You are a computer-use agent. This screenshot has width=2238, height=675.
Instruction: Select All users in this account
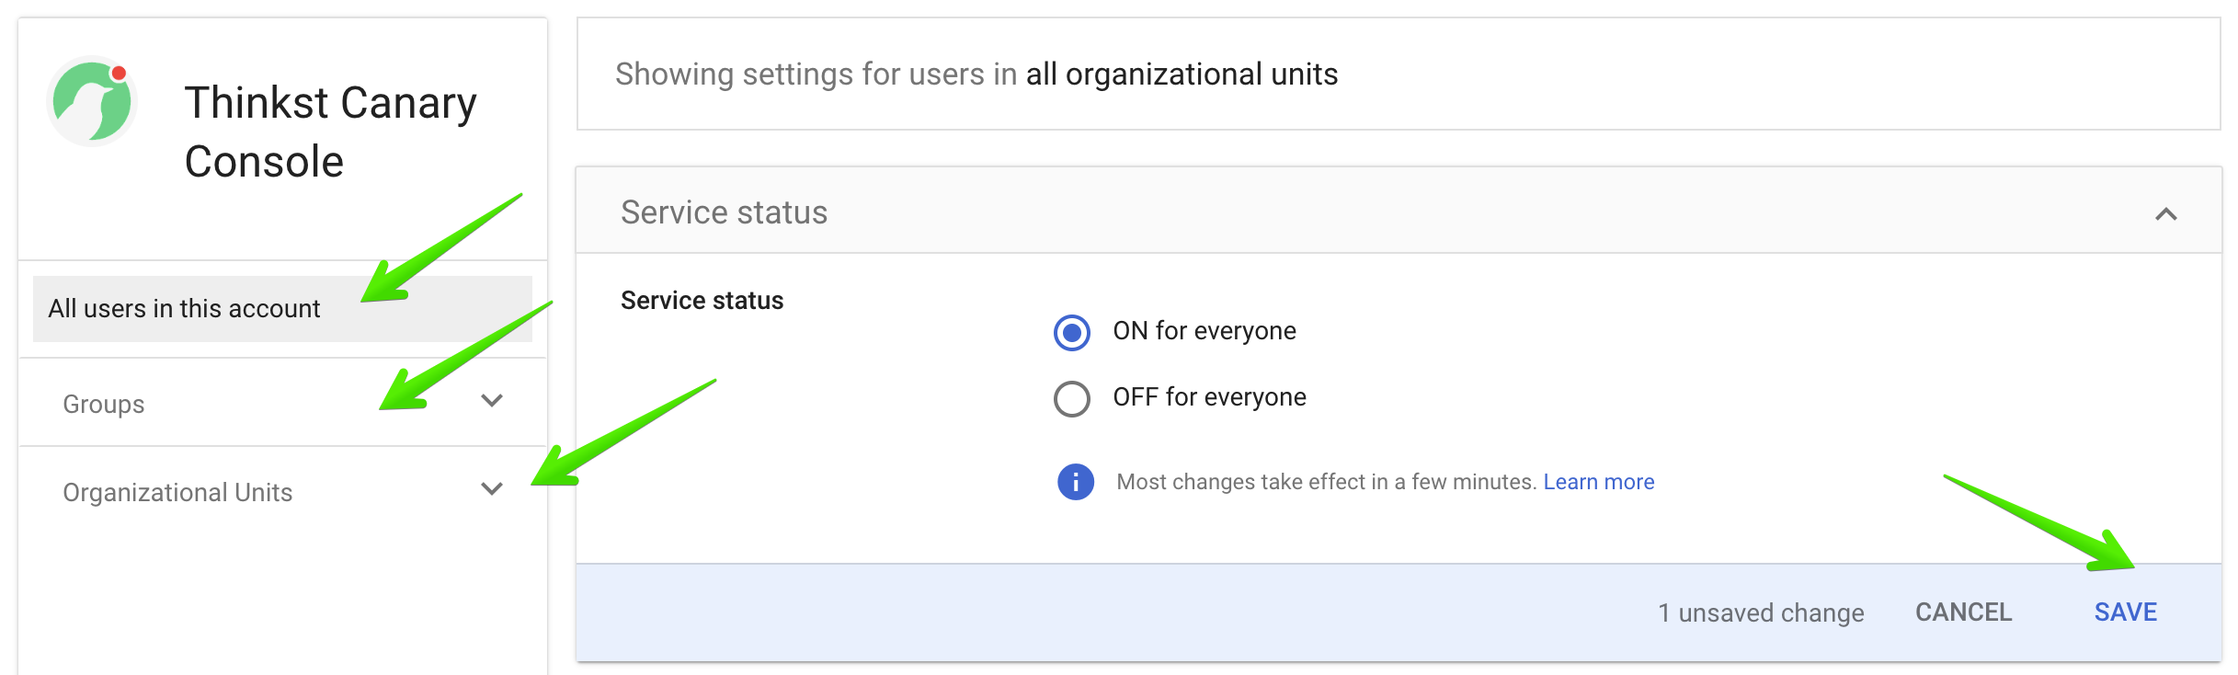click(x=282, y=309)
